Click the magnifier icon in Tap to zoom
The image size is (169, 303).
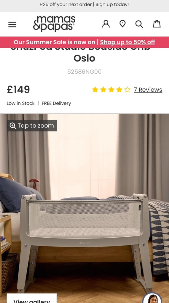coord(13,126)
